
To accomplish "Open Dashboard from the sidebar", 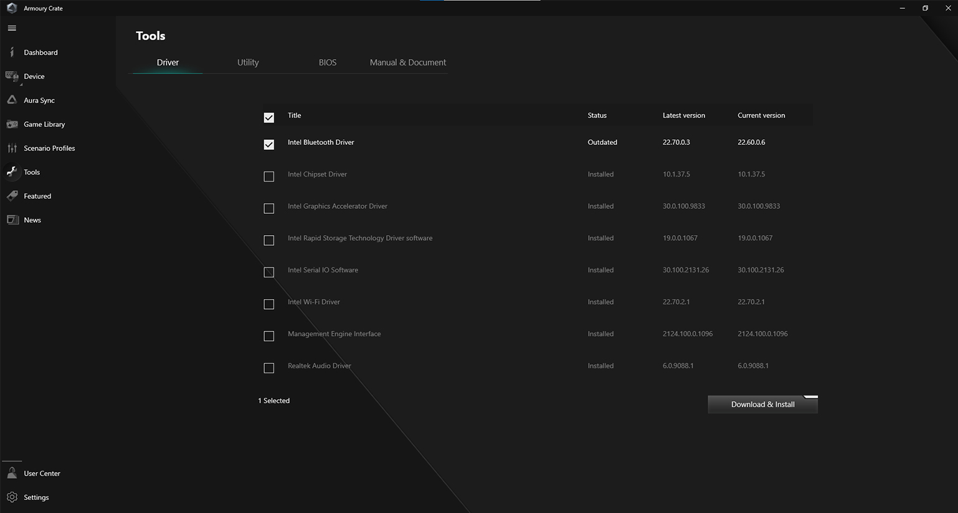I will (x=40, y=52).
